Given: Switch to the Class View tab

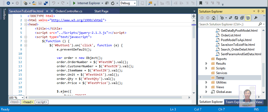Looking at the screenshot, I should [255, 102].
